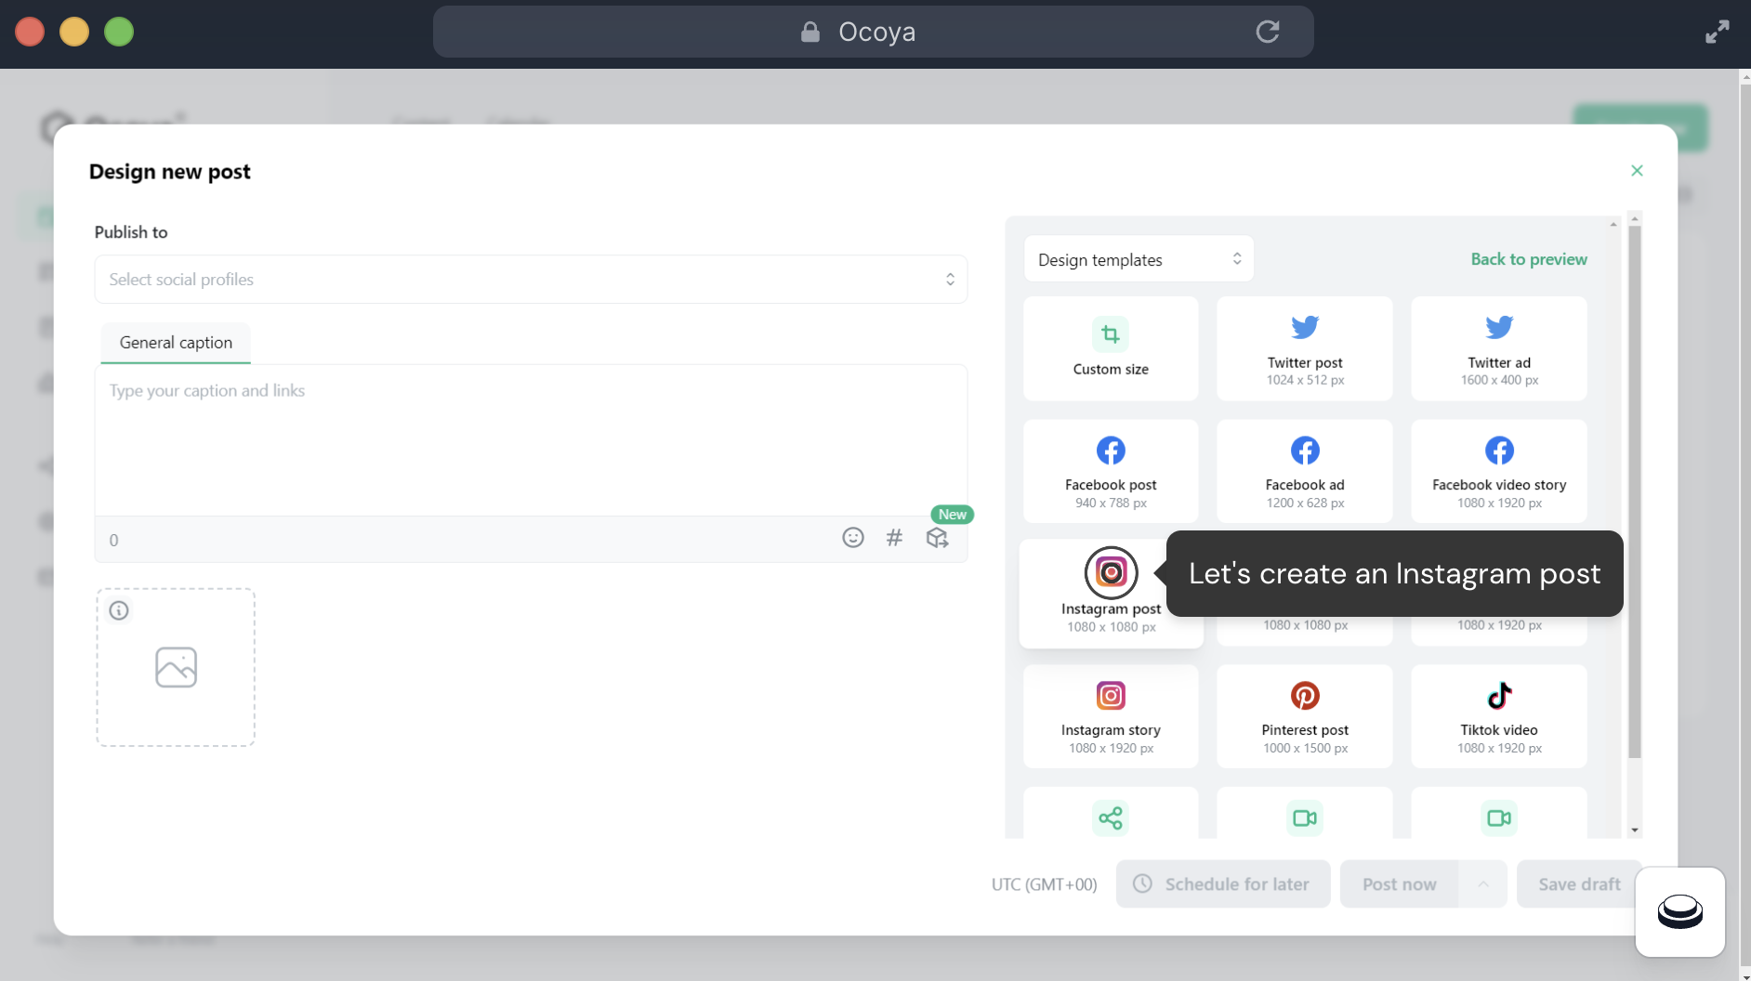Click the template panel scrollbar down arrow
This screenshot has height=981, width=1751.
pyautogui.click(x=1634, y=831)
